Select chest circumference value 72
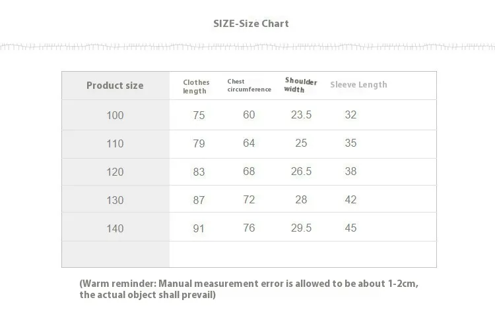This screenshot has height=331, width=495. [249, 199]
